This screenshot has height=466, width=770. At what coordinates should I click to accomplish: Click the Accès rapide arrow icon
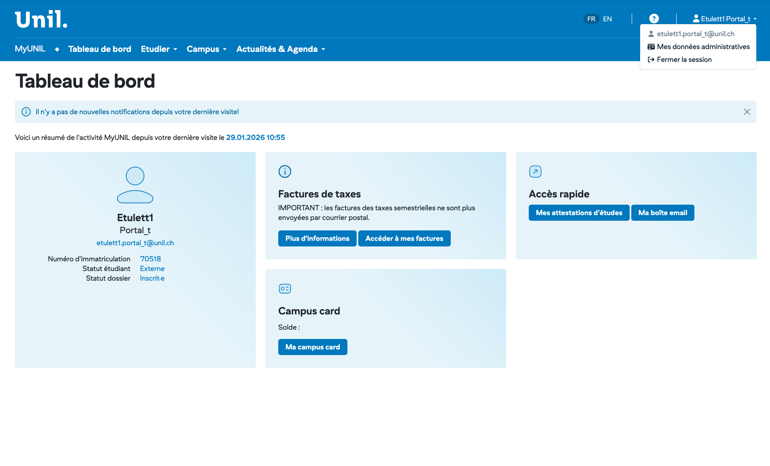(x=535, y=172)
